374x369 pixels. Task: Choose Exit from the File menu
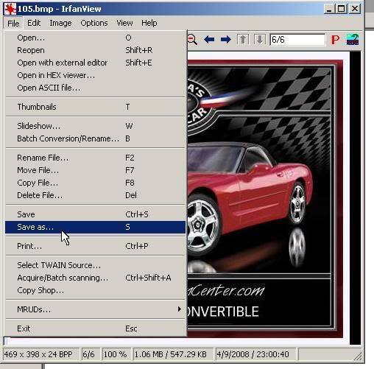click(x=96, y=328)
